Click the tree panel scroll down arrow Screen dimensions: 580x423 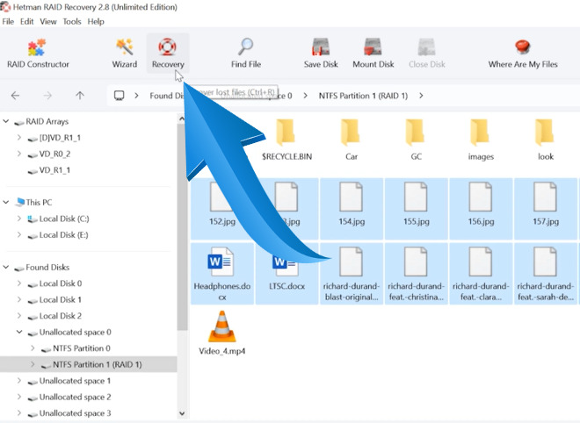182,413
